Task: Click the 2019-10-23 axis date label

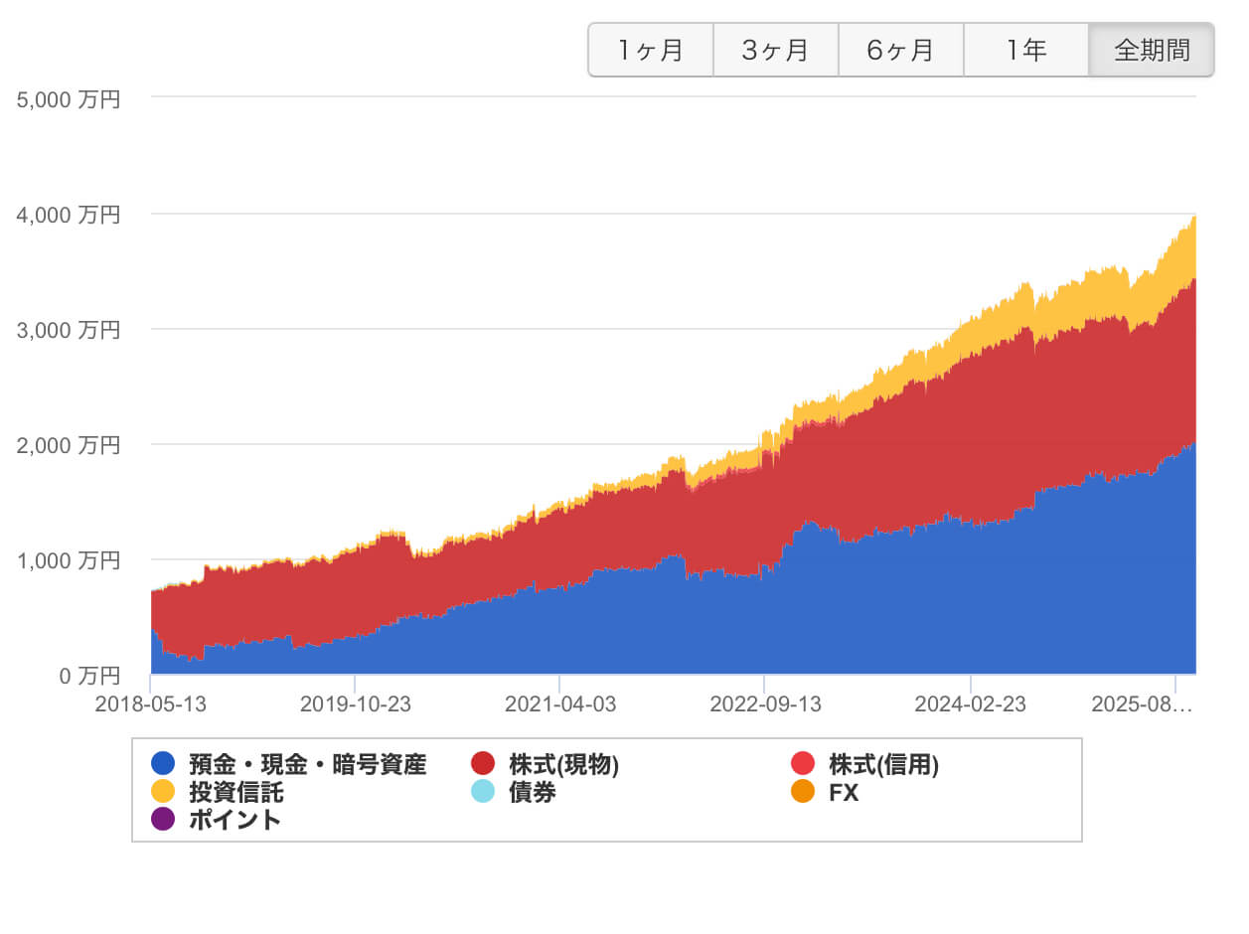Action: 355,704
